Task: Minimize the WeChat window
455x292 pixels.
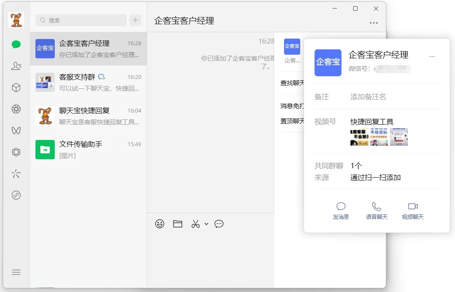Action: click(x=335, y=9)
